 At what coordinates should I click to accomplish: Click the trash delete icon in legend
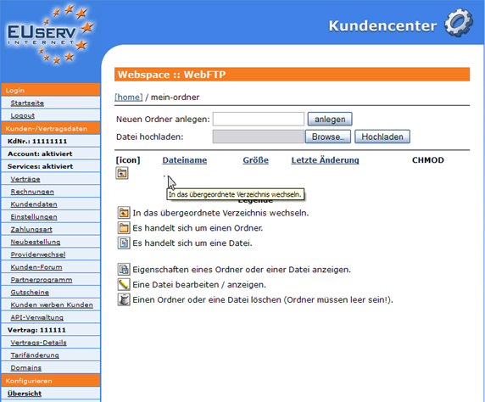pos(124,300)
